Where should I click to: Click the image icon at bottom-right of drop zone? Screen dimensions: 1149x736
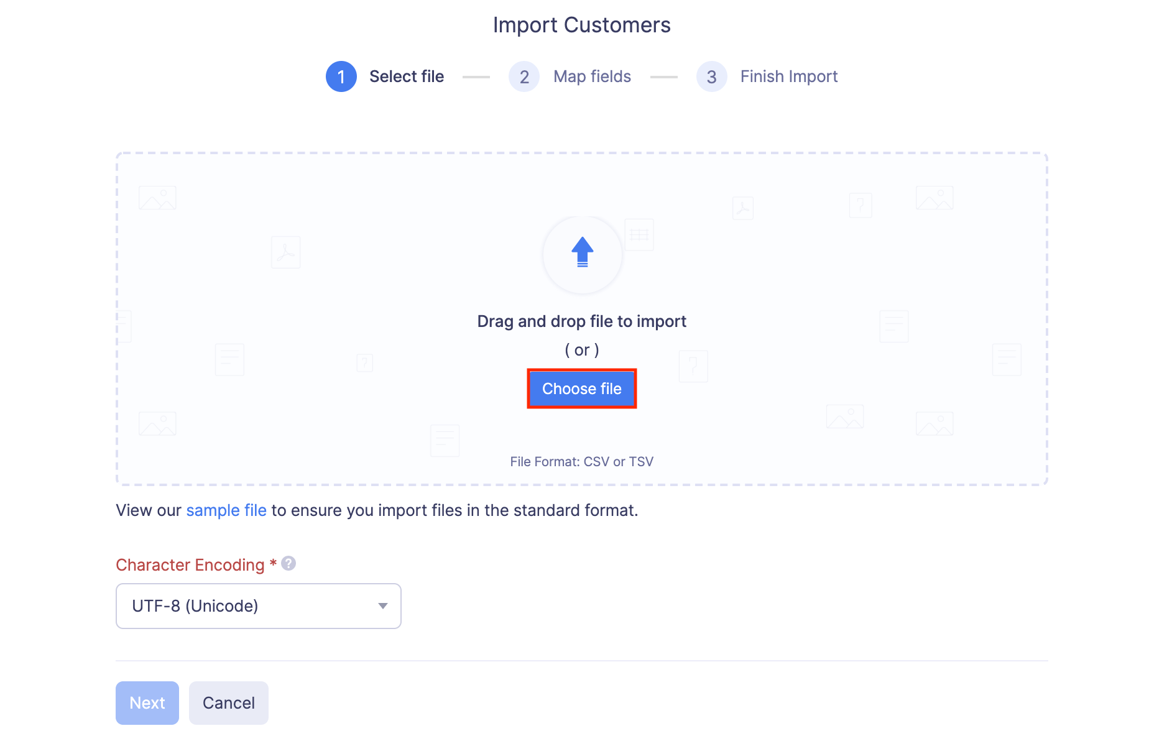click(934, 423)
